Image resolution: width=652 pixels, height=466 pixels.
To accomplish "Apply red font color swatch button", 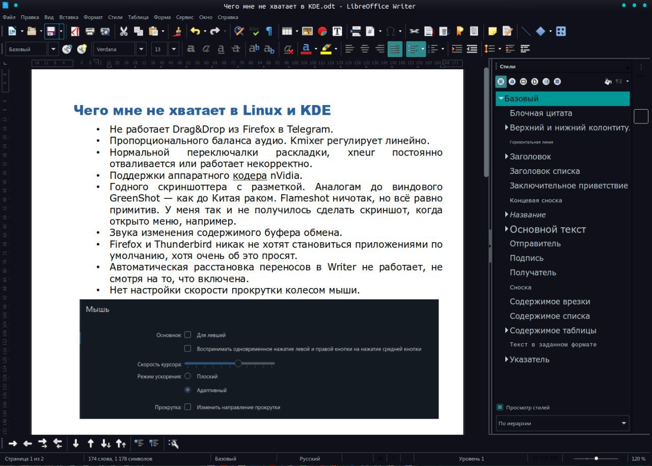I will tap(306, 49).
